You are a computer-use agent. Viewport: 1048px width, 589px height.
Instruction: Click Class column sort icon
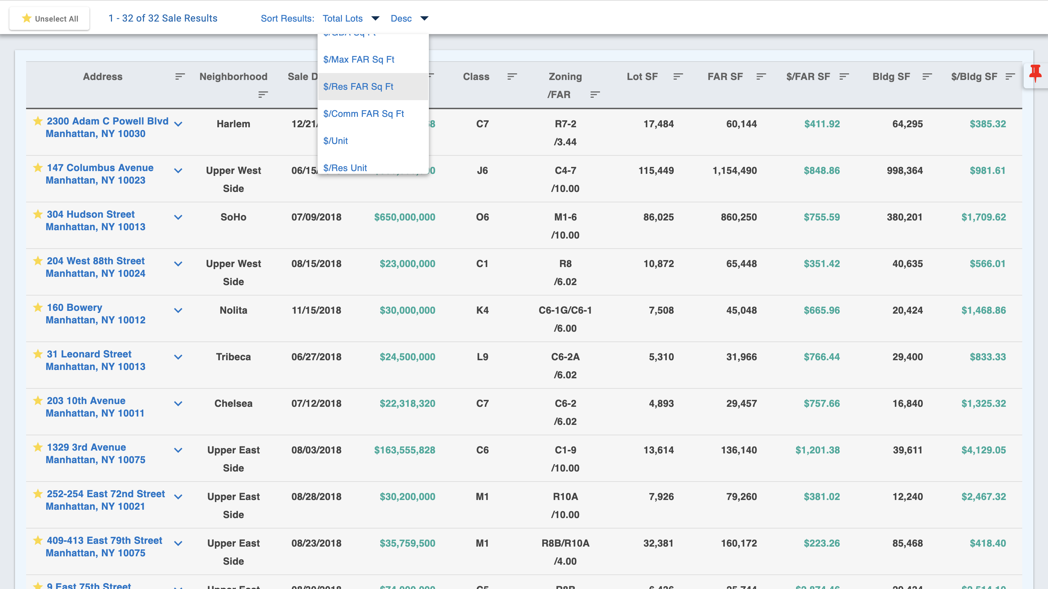[x=512, y=76]
